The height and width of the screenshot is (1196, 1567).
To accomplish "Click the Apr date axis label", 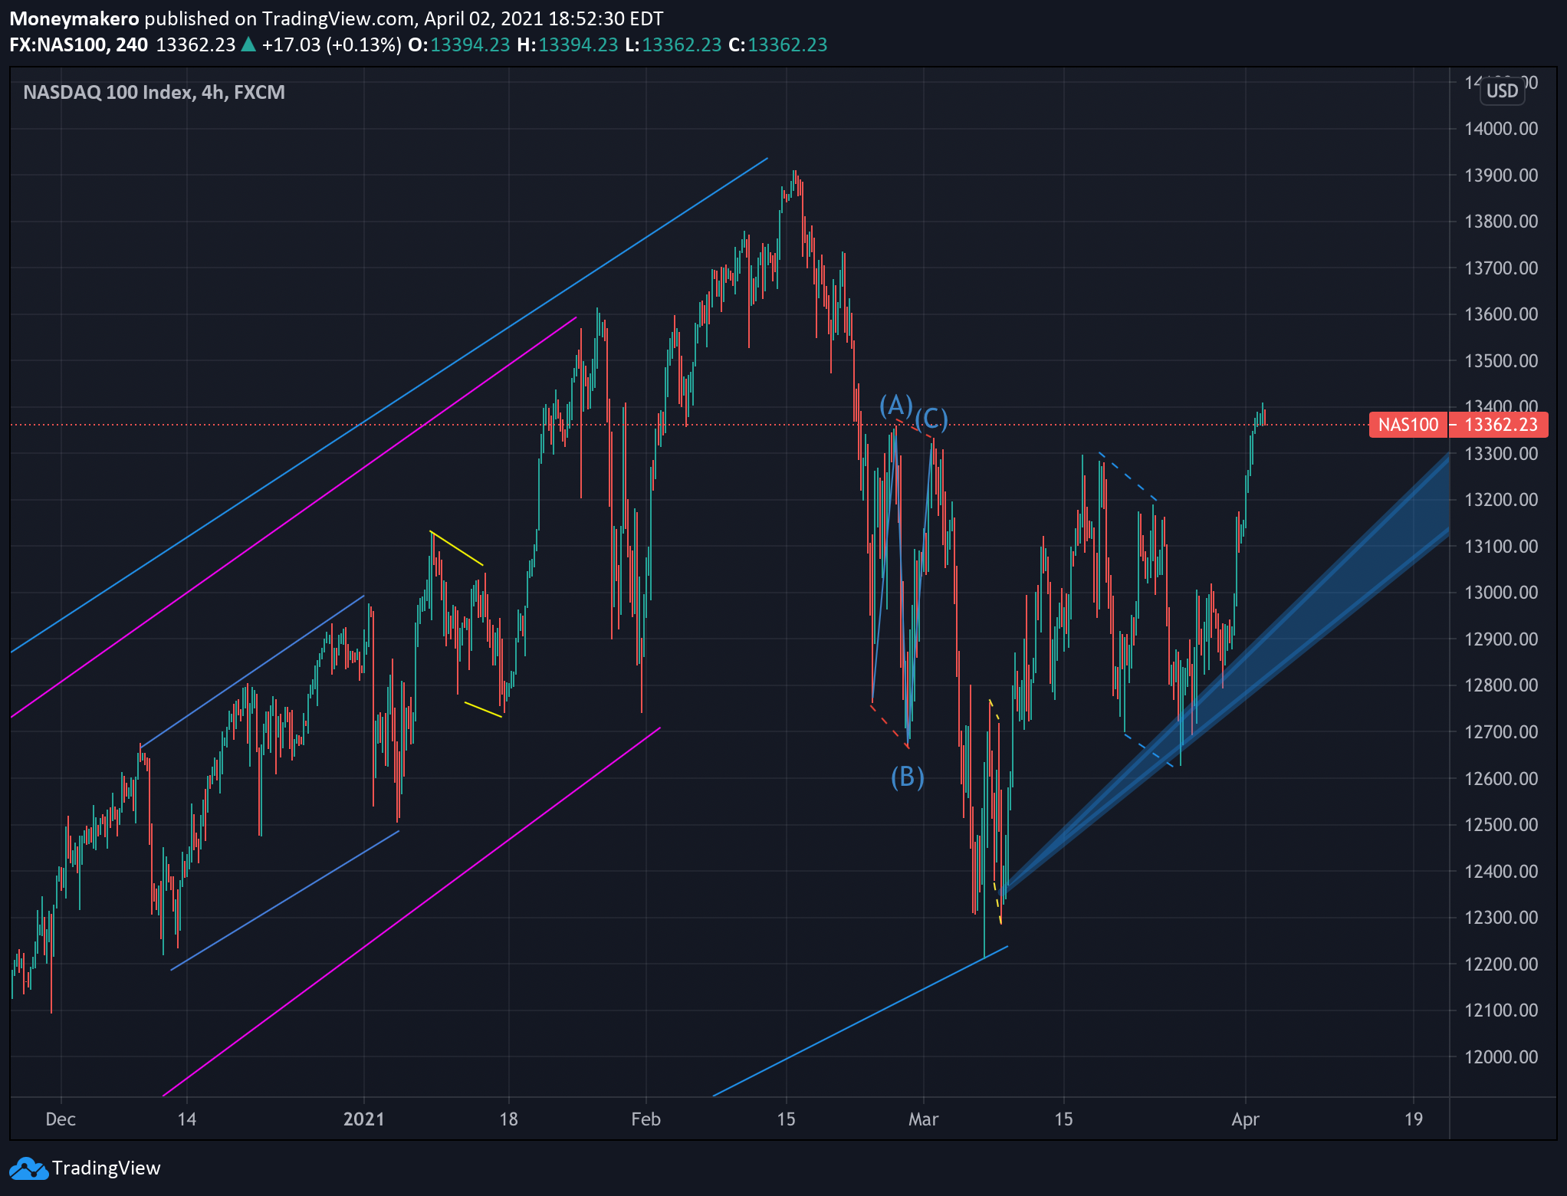I will (1246, 1119).
